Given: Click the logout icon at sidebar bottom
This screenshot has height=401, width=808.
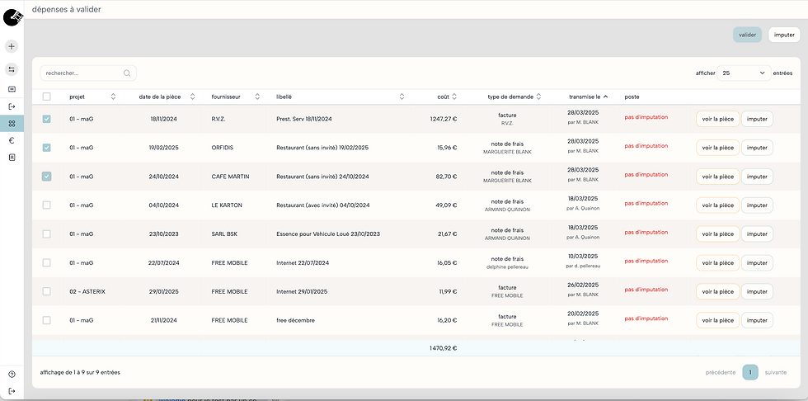Looking at the screenshot, I should click(x=12, y=391).
